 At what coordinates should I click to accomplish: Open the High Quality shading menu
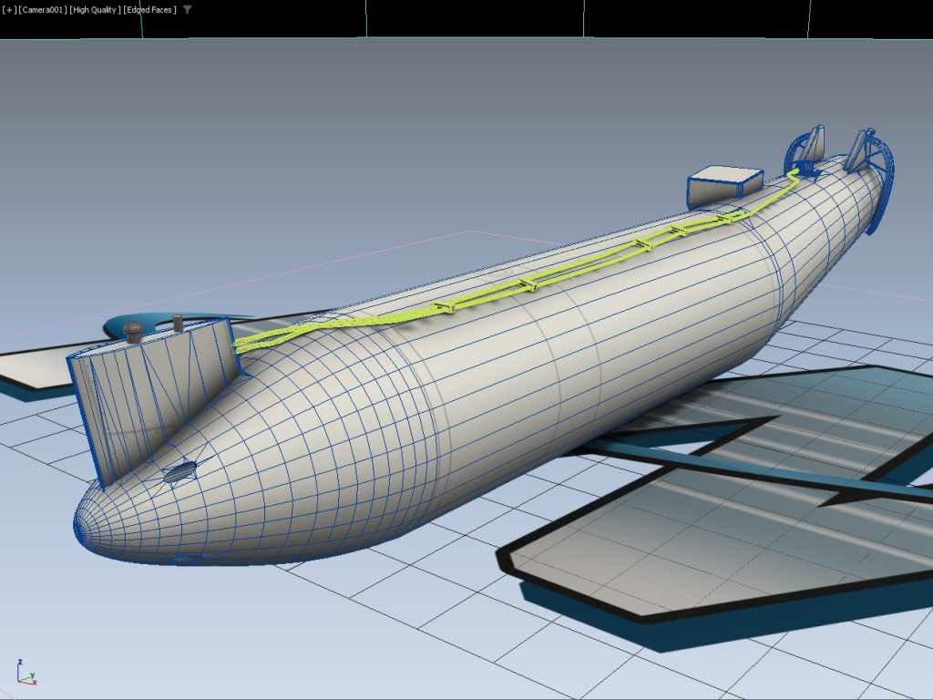(97, 10)
